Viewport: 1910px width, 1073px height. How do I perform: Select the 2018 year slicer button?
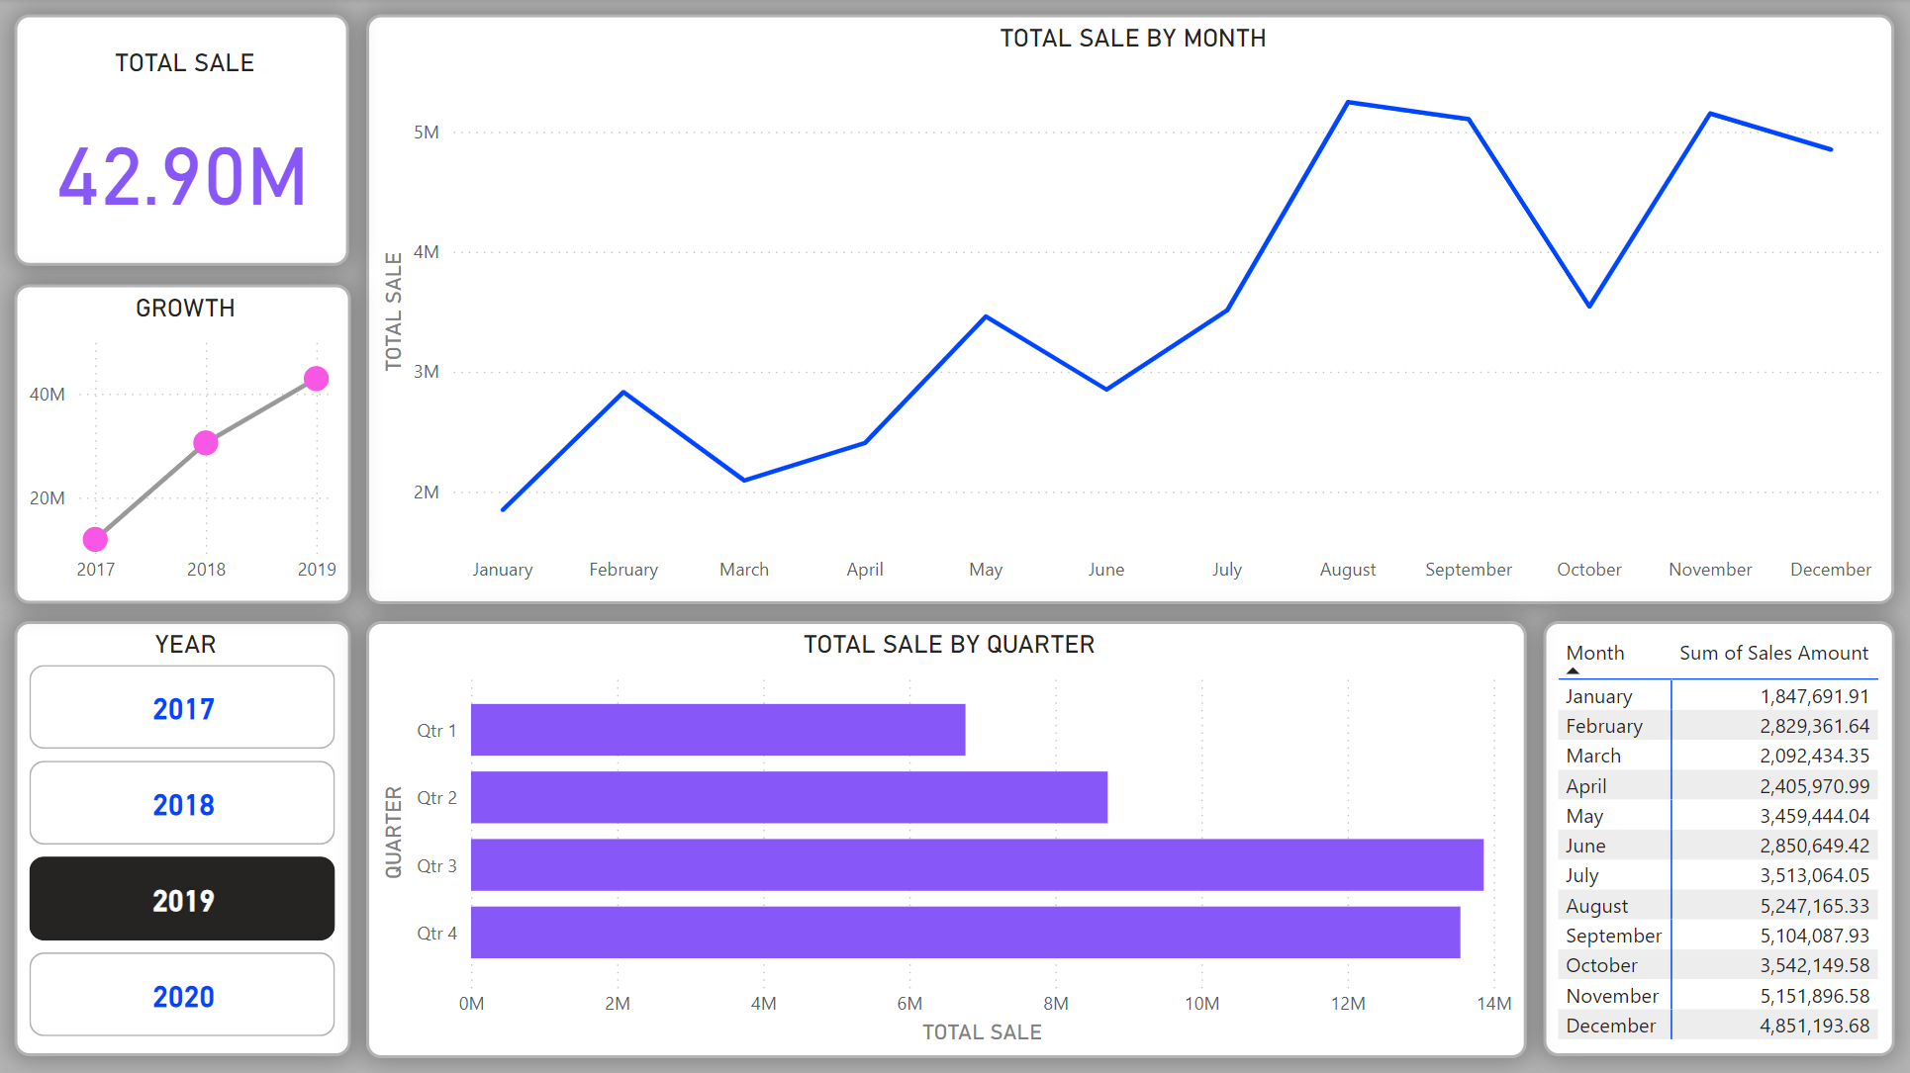(182, 804)
